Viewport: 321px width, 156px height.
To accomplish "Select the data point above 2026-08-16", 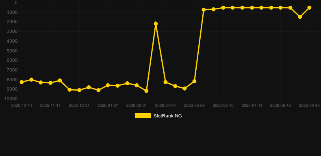I will pyautogui.click(x=280, y=8).
